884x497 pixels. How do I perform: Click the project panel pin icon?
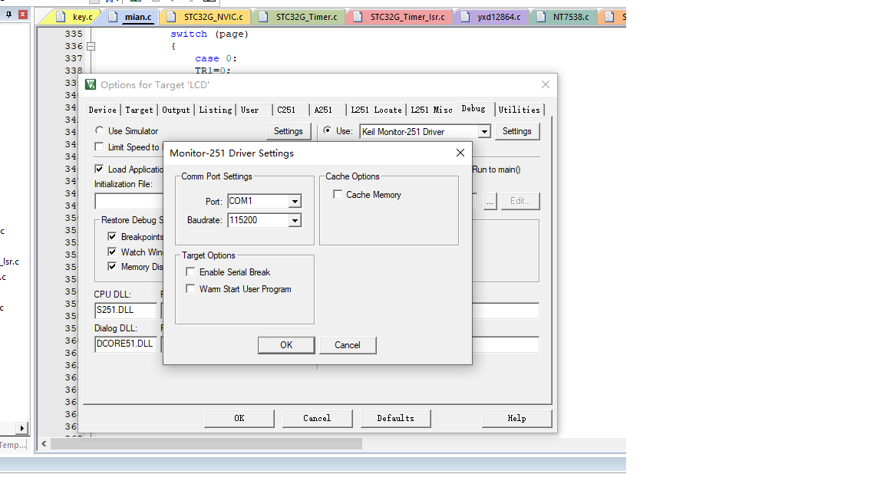coord(9,14)
